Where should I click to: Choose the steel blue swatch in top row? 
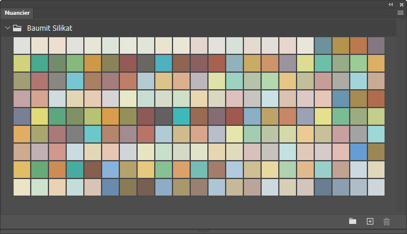[323, 45]
